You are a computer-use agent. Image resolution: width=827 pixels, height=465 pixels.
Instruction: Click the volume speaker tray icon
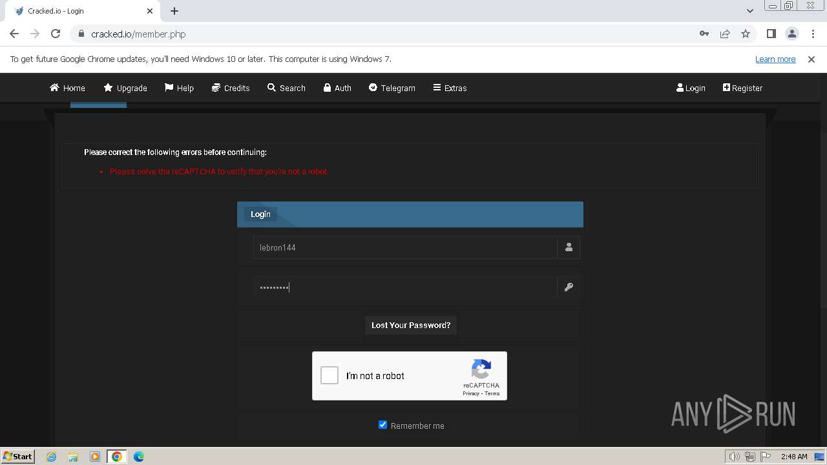734,457
